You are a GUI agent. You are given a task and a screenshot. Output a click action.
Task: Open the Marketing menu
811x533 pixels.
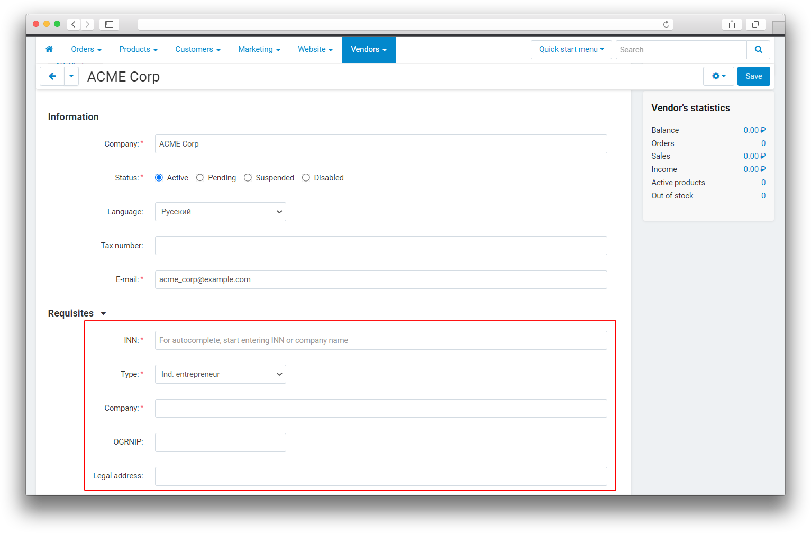259,49
